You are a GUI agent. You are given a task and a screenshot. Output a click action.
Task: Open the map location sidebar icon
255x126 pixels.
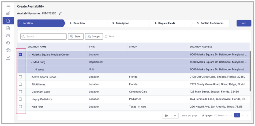click(8, 50)
